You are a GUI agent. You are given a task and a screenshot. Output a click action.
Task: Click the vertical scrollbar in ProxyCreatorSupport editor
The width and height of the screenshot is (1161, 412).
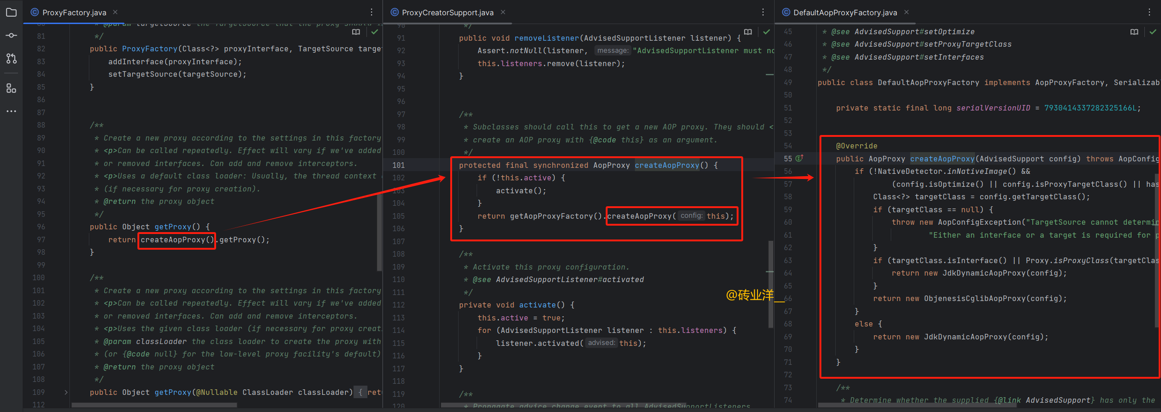(771, 284)
